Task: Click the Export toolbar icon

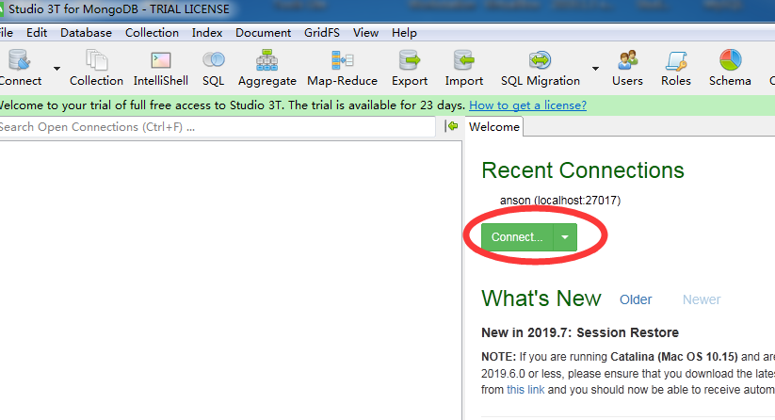Action: [x=410, y=68]
